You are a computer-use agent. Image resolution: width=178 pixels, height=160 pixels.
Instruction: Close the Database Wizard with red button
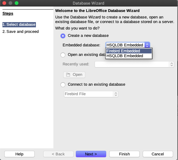point(4,3)
